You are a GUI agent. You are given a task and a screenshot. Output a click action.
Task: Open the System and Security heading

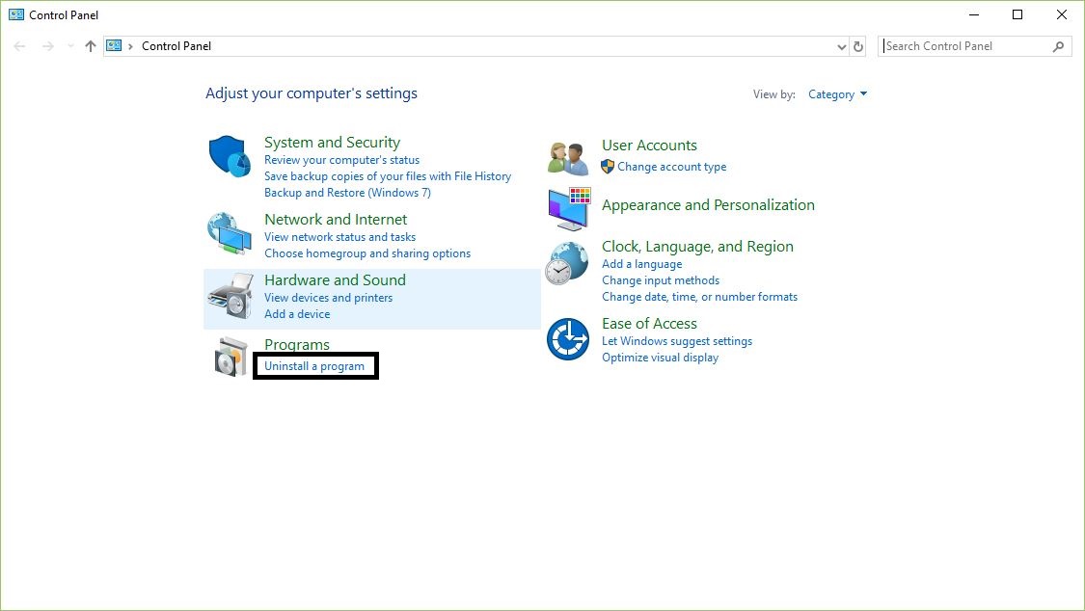coord(332,143)
